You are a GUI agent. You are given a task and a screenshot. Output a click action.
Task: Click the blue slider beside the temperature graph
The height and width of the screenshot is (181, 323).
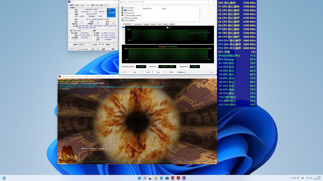pyautogui.click(x=124, y=27)
